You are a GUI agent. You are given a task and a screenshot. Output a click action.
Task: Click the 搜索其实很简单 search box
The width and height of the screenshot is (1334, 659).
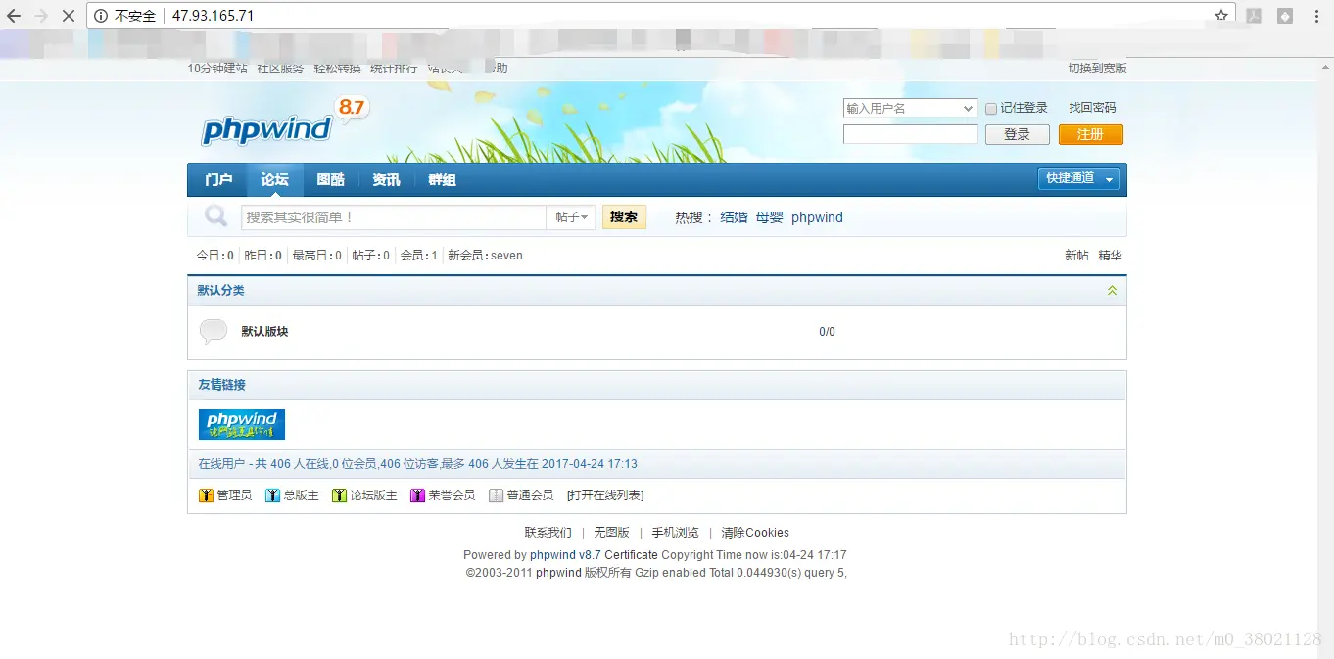coord(394,217)
